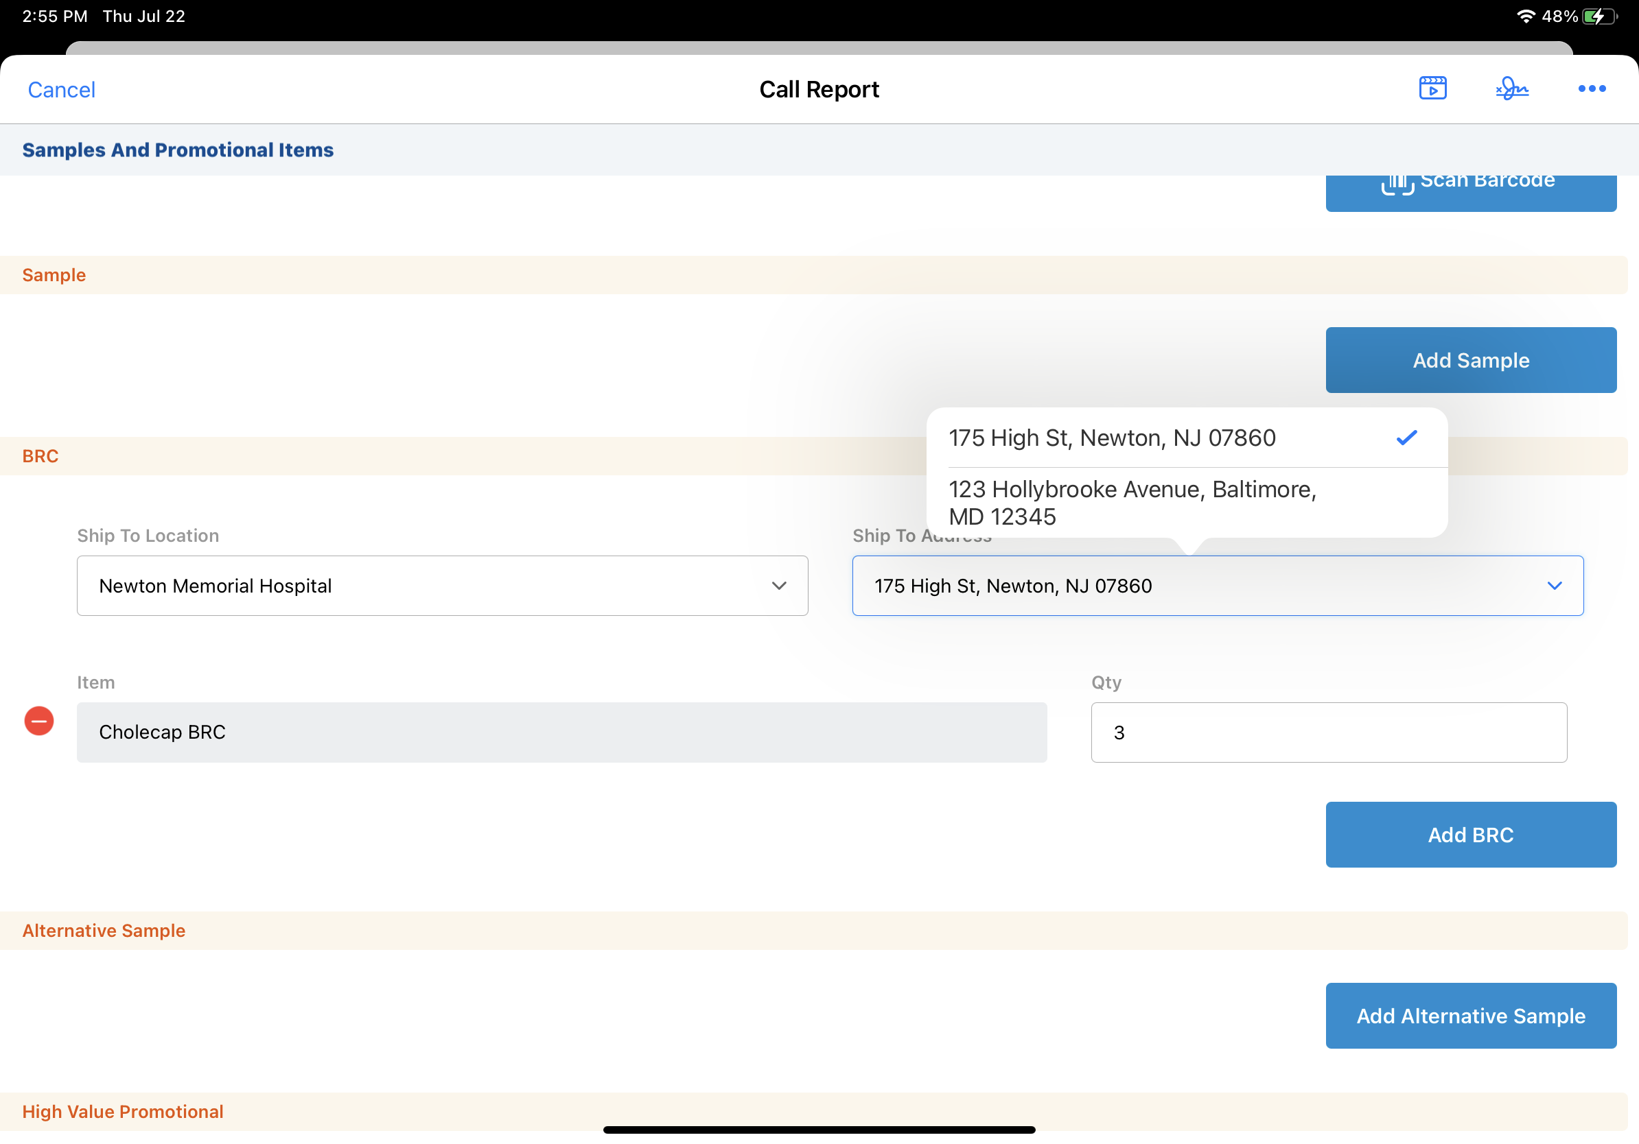Tap the battery indicator in status bar
1639x1144 pixels.
(x=1599, y=16)
